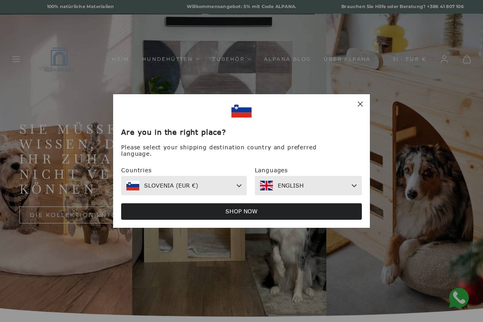
Task: Click the HUNDEHÜTTEN chevron arrow
Action: point(198,59)
